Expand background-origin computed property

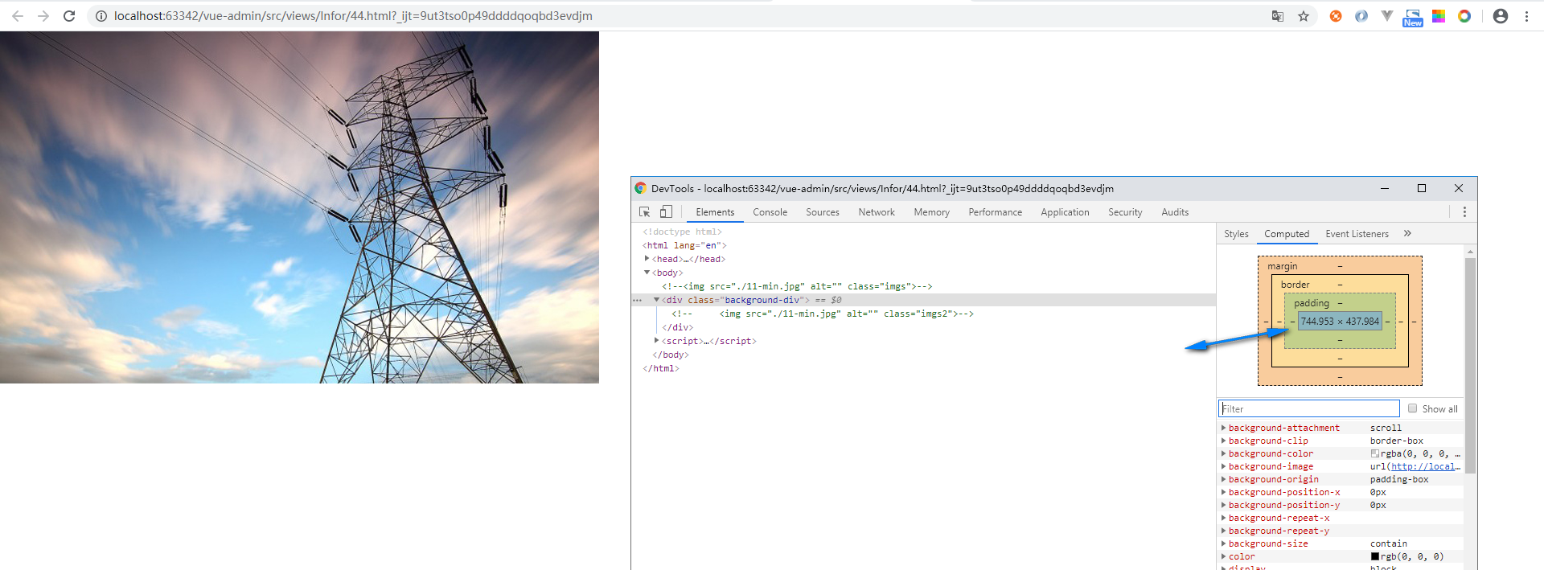1223,479
